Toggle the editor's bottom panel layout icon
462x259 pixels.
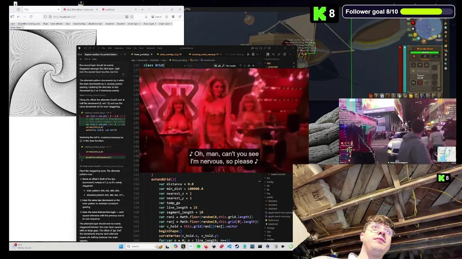point(256,48)
